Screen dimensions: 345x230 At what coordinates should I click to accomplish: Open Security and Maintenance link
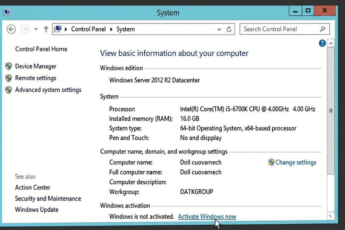(x=48, y=199)
